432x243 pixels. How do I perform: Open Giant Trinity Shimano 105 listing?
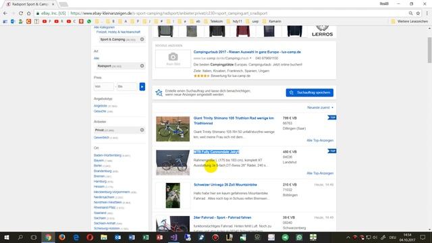tap(234, 120)
